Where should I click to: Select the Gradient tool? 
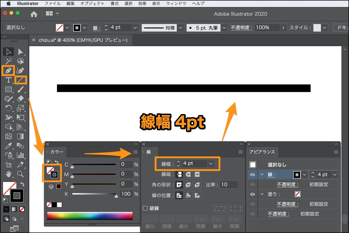coord(21,136)
